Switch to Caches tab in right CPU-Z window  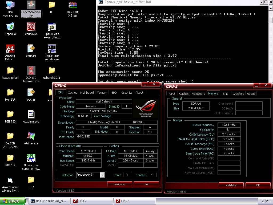pyautogui.click(x=184, y=94)
